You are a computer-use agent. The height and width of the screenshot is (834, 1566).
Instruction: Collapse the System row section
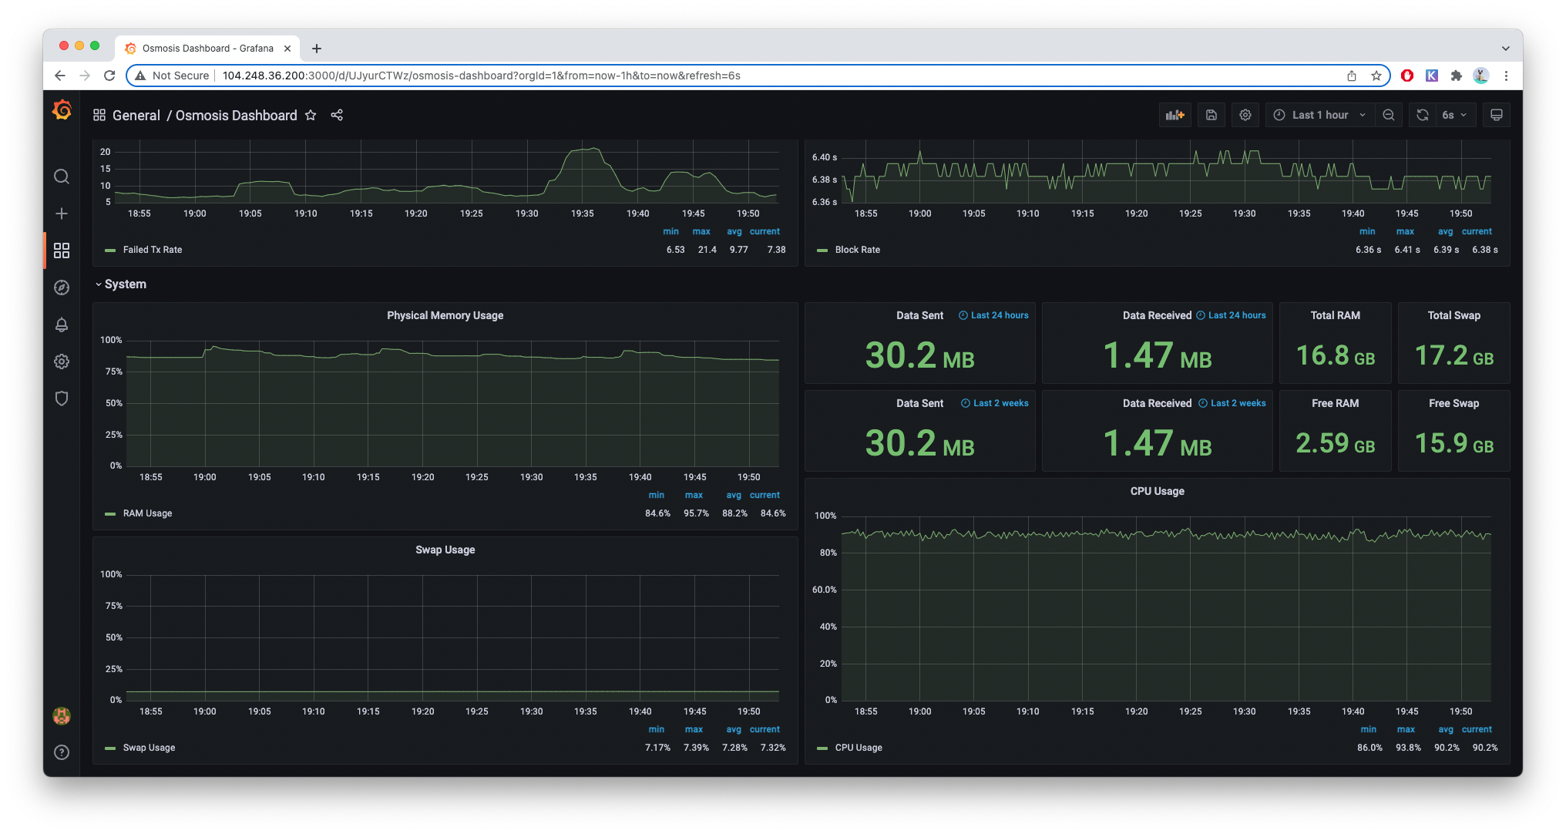[125, 284]
